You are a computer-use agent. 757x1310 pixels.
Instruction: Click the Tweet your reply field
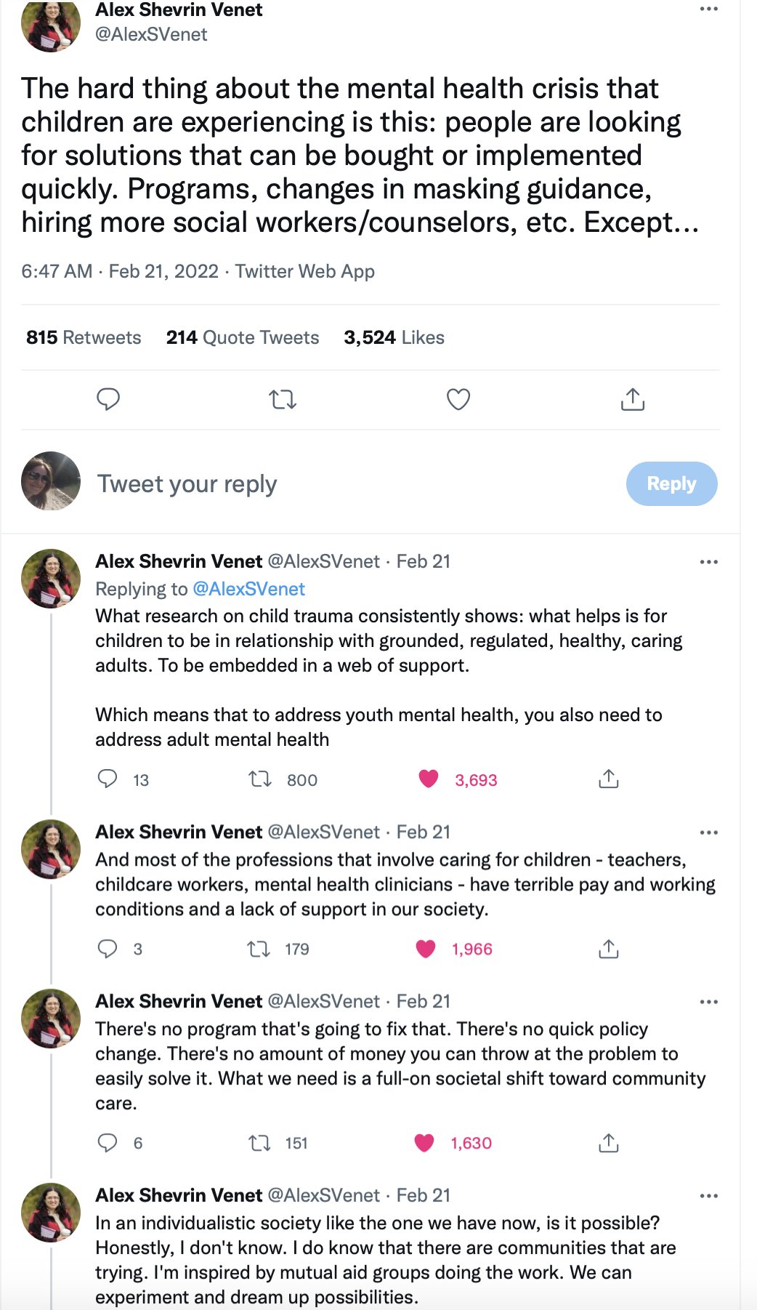tap(291, 483)
